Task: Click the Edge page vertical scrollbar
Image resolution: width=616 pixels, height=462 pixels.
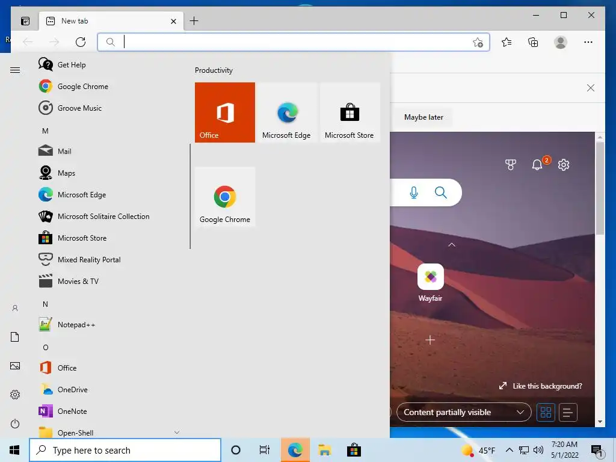Action: tap(600, 188)
